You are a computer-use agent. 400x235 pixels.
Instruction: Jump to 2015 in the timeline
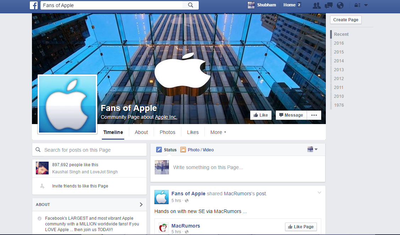click(339, 52)
